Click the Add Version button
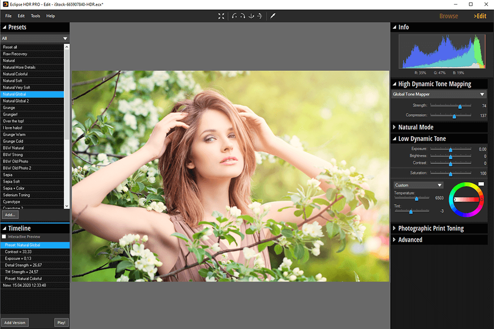The width and height of the screenshot is (494, 329). [14, 323]
